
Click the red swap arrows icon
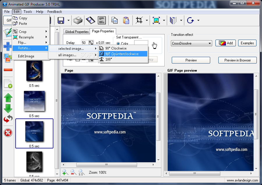coord(8,119)
